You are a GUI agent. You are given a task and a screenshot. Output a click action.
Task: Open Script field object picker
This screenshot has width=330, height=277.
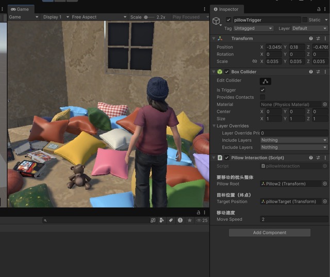(325, 166)
